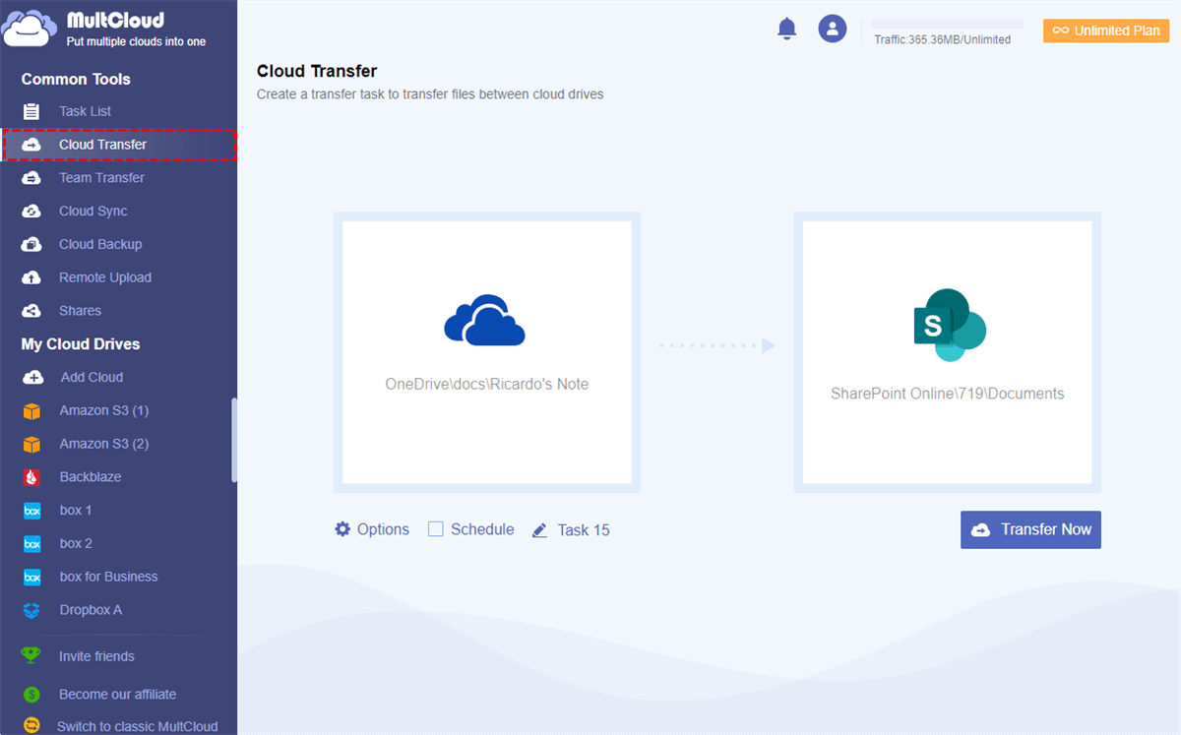Click Switch to classic MultCloud link
Screen dimensions: 1181x735
click(137, 726)
